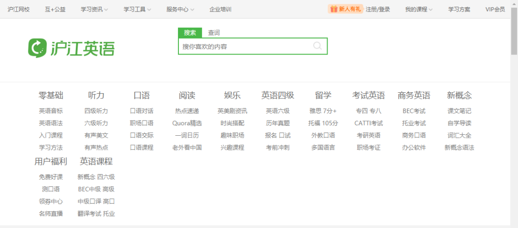Click the 英语音标 link
518x228 pixels.
pyautogui.click(x=51, y=111)
